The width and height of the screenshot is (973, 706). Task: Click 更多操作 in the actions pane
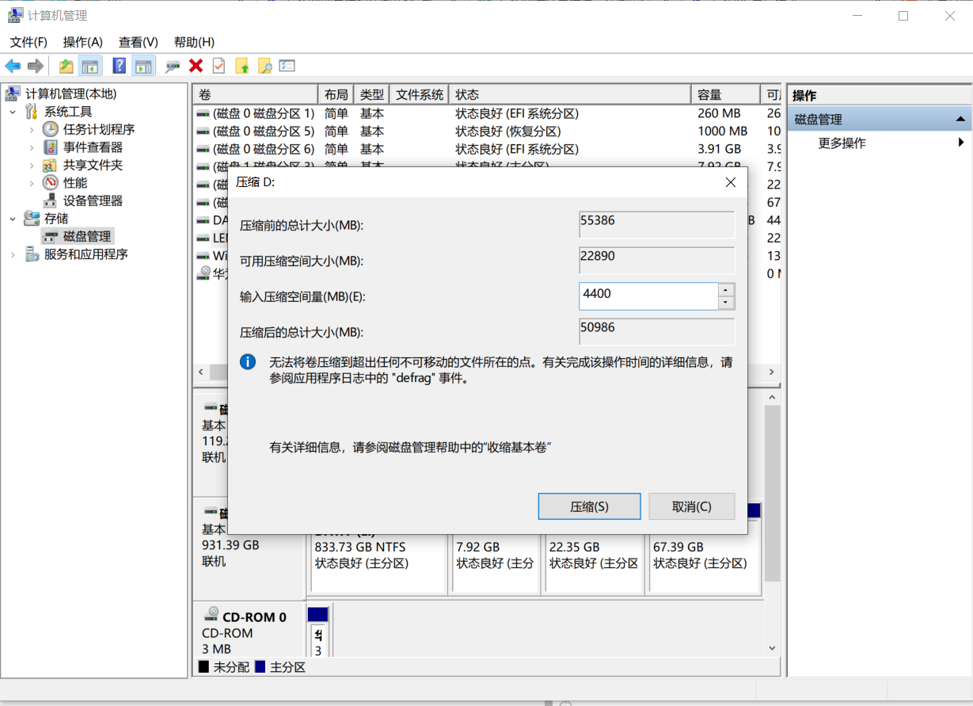842,143
